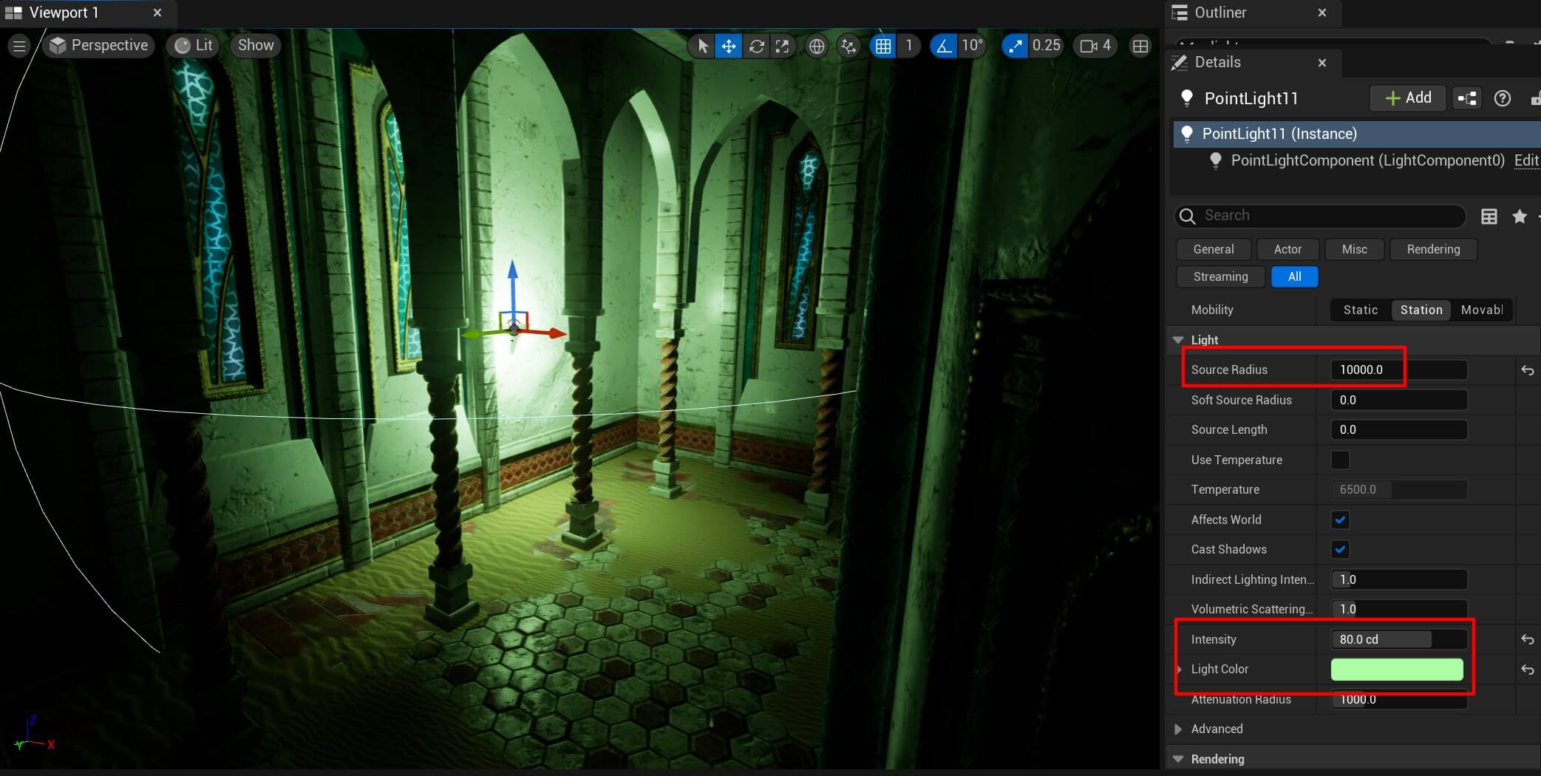This screenshot has height=776, width=1541.
Task: Open rotation snap value 10° dropdown
Action: tap(972, 46)
